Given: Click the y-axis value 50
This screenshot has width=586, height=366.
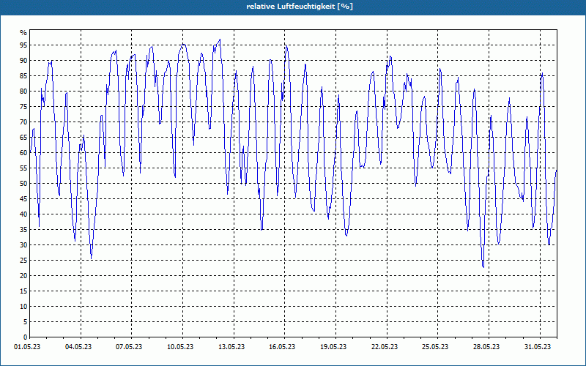Looking at the screenshot, I should pyautogui.click(x=23, y=184).
